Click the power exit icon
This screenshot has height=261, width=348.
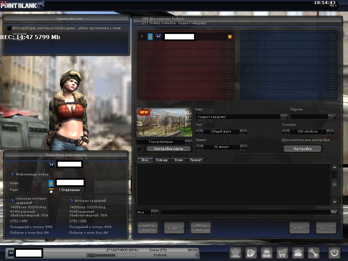pyautogui.click(x=334, y=253)
